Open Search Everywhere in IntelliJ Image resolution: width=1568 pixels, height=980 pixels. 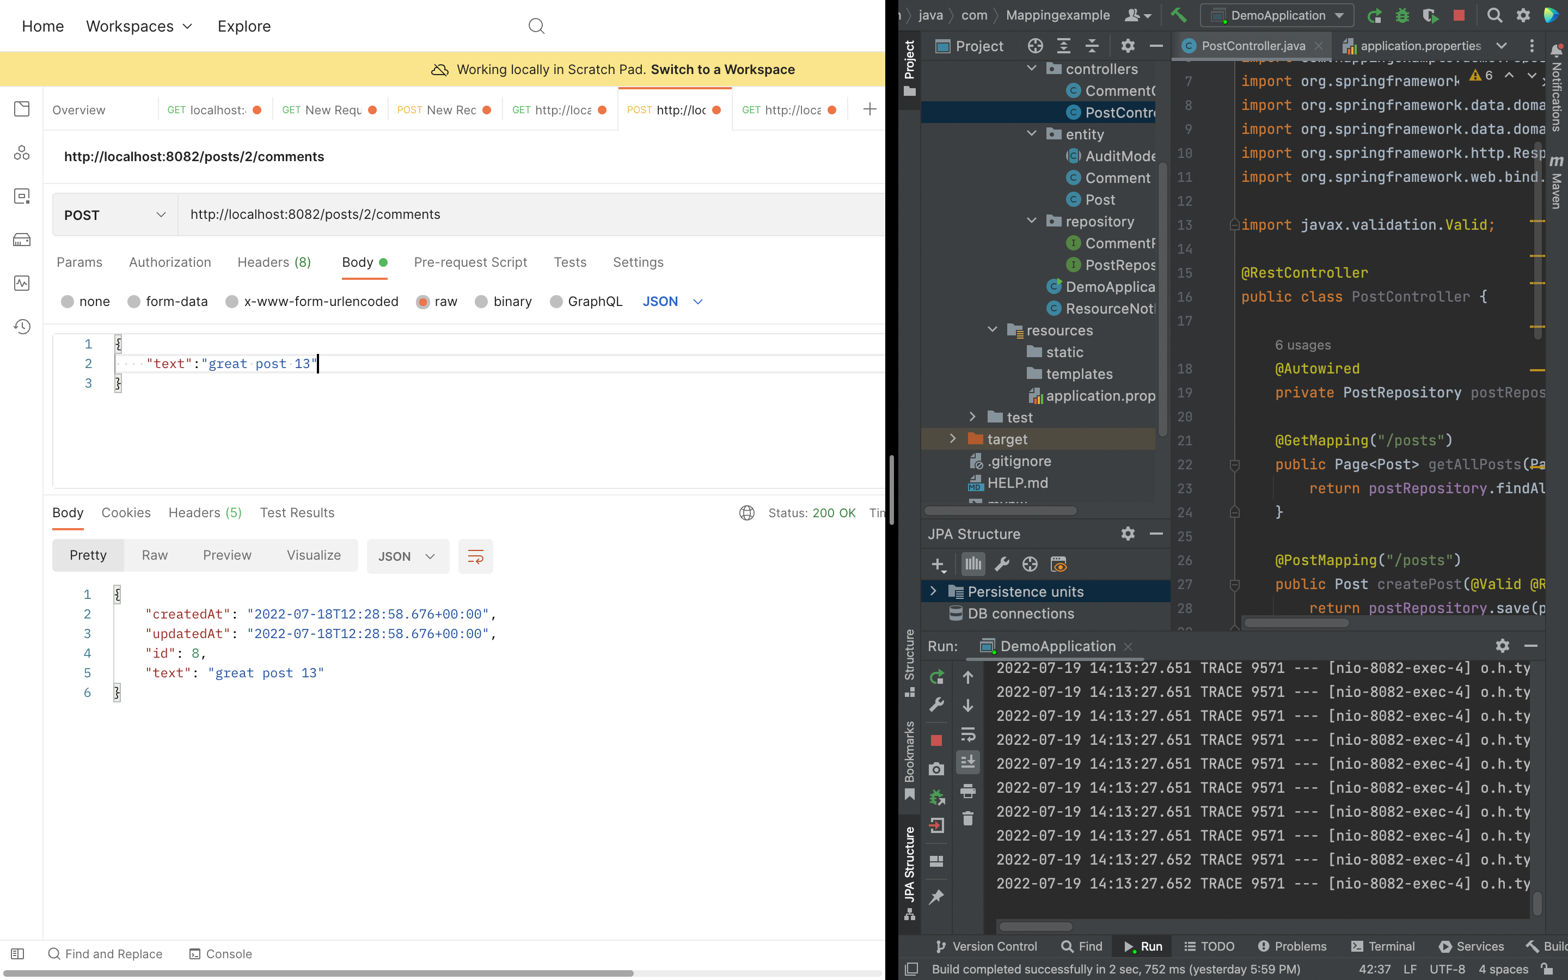coord(1495,16)
